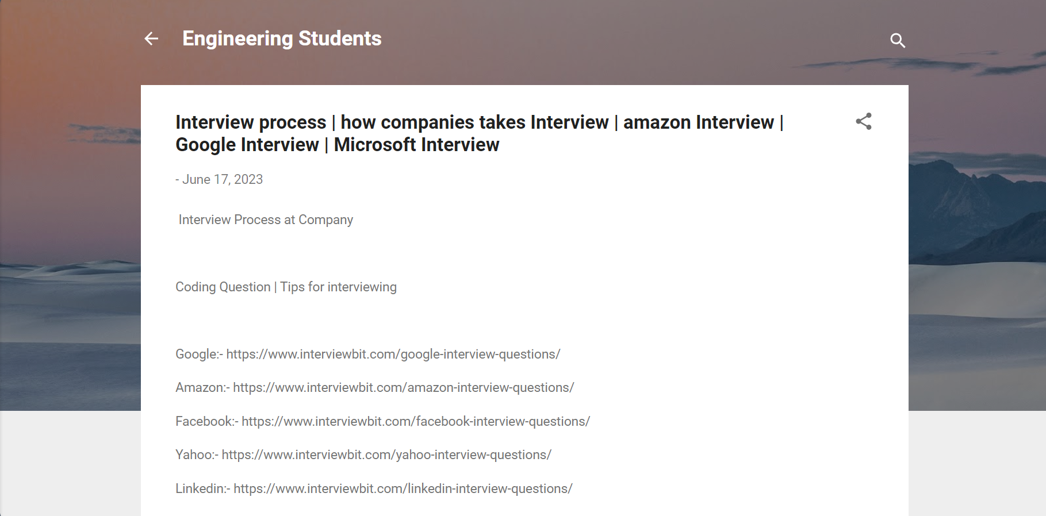Screen dimensions: 1046x516
Task: Share this post via share icon
Action: tap(864, 121)
